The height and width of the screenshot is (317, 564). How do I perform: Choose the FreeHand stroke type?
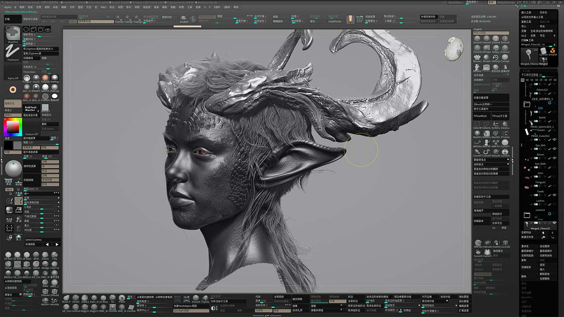pos(13,53)
